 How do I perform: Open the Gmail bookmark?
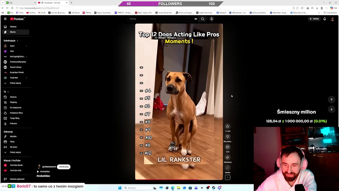point(42,13)
